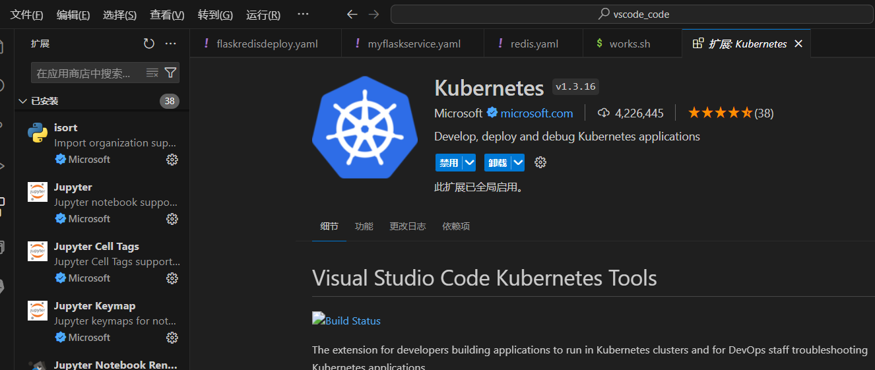Open extensions panel more actions menu

click(170, 44)
